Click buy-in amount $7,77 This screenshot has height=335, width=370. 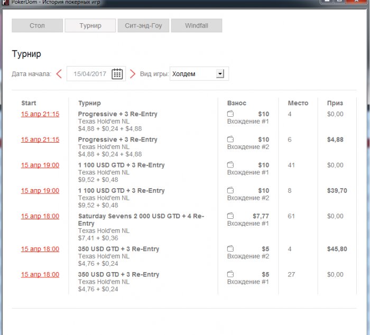(261, 216)
